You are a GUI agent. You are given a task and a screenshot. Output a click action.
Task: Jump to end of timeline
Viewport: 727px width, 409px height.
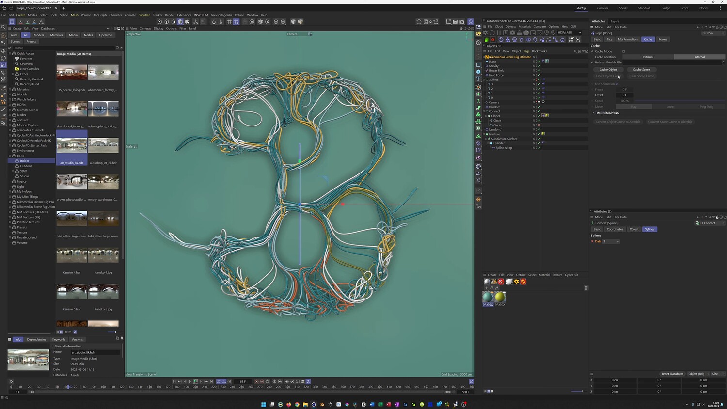point(211,382)
